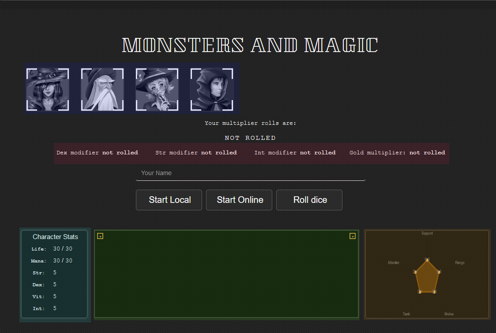The width and height of the screenshot is (496, 333).
Task: Select the witch with buckled hat portrait
Action: pyautogui.click(x=48, y=90)
